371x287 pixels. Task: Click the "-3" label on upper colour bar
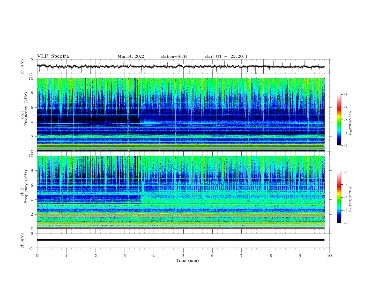(x=346, y=94)
